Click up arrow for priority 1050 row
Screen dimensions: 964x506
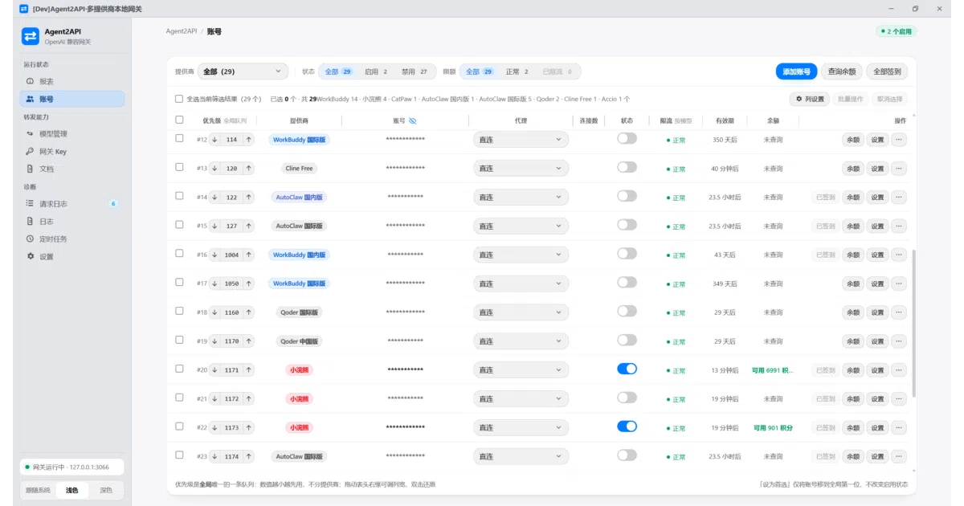click(x=249, y=284)
